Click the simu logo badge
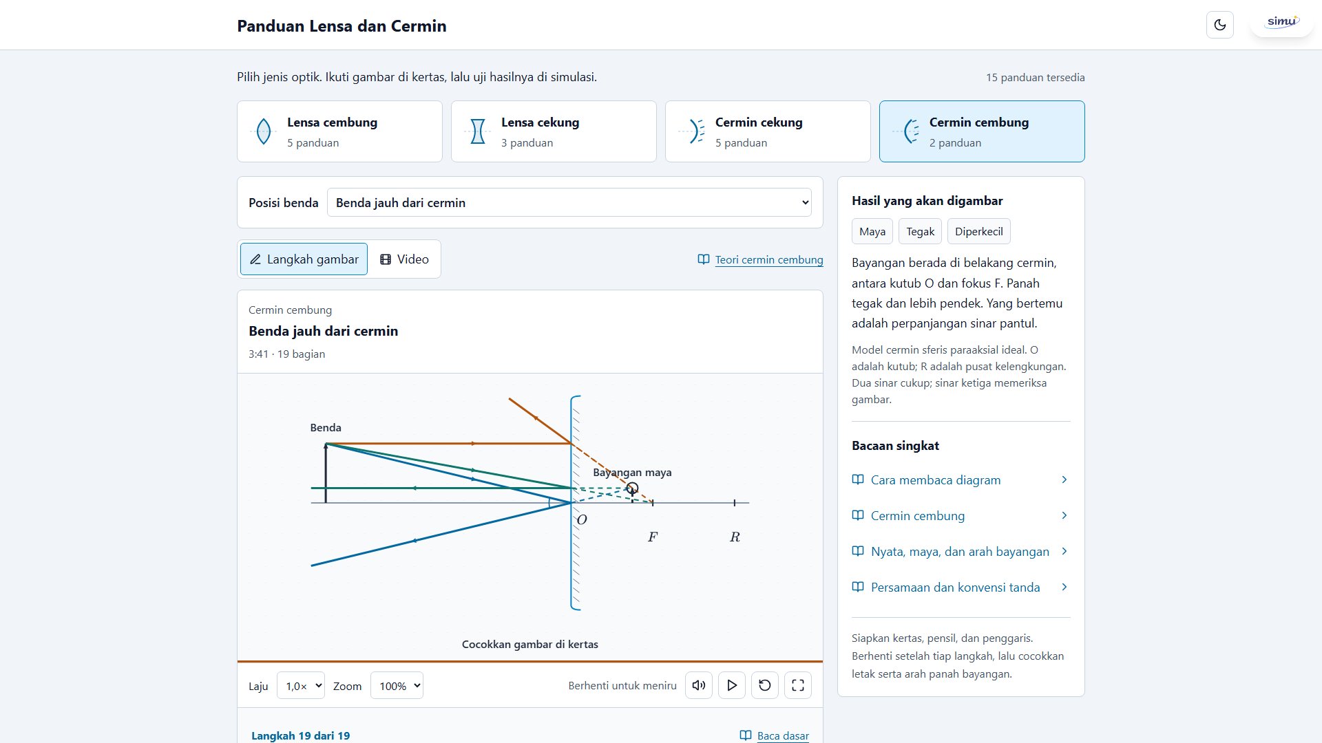 point(1281,23)
